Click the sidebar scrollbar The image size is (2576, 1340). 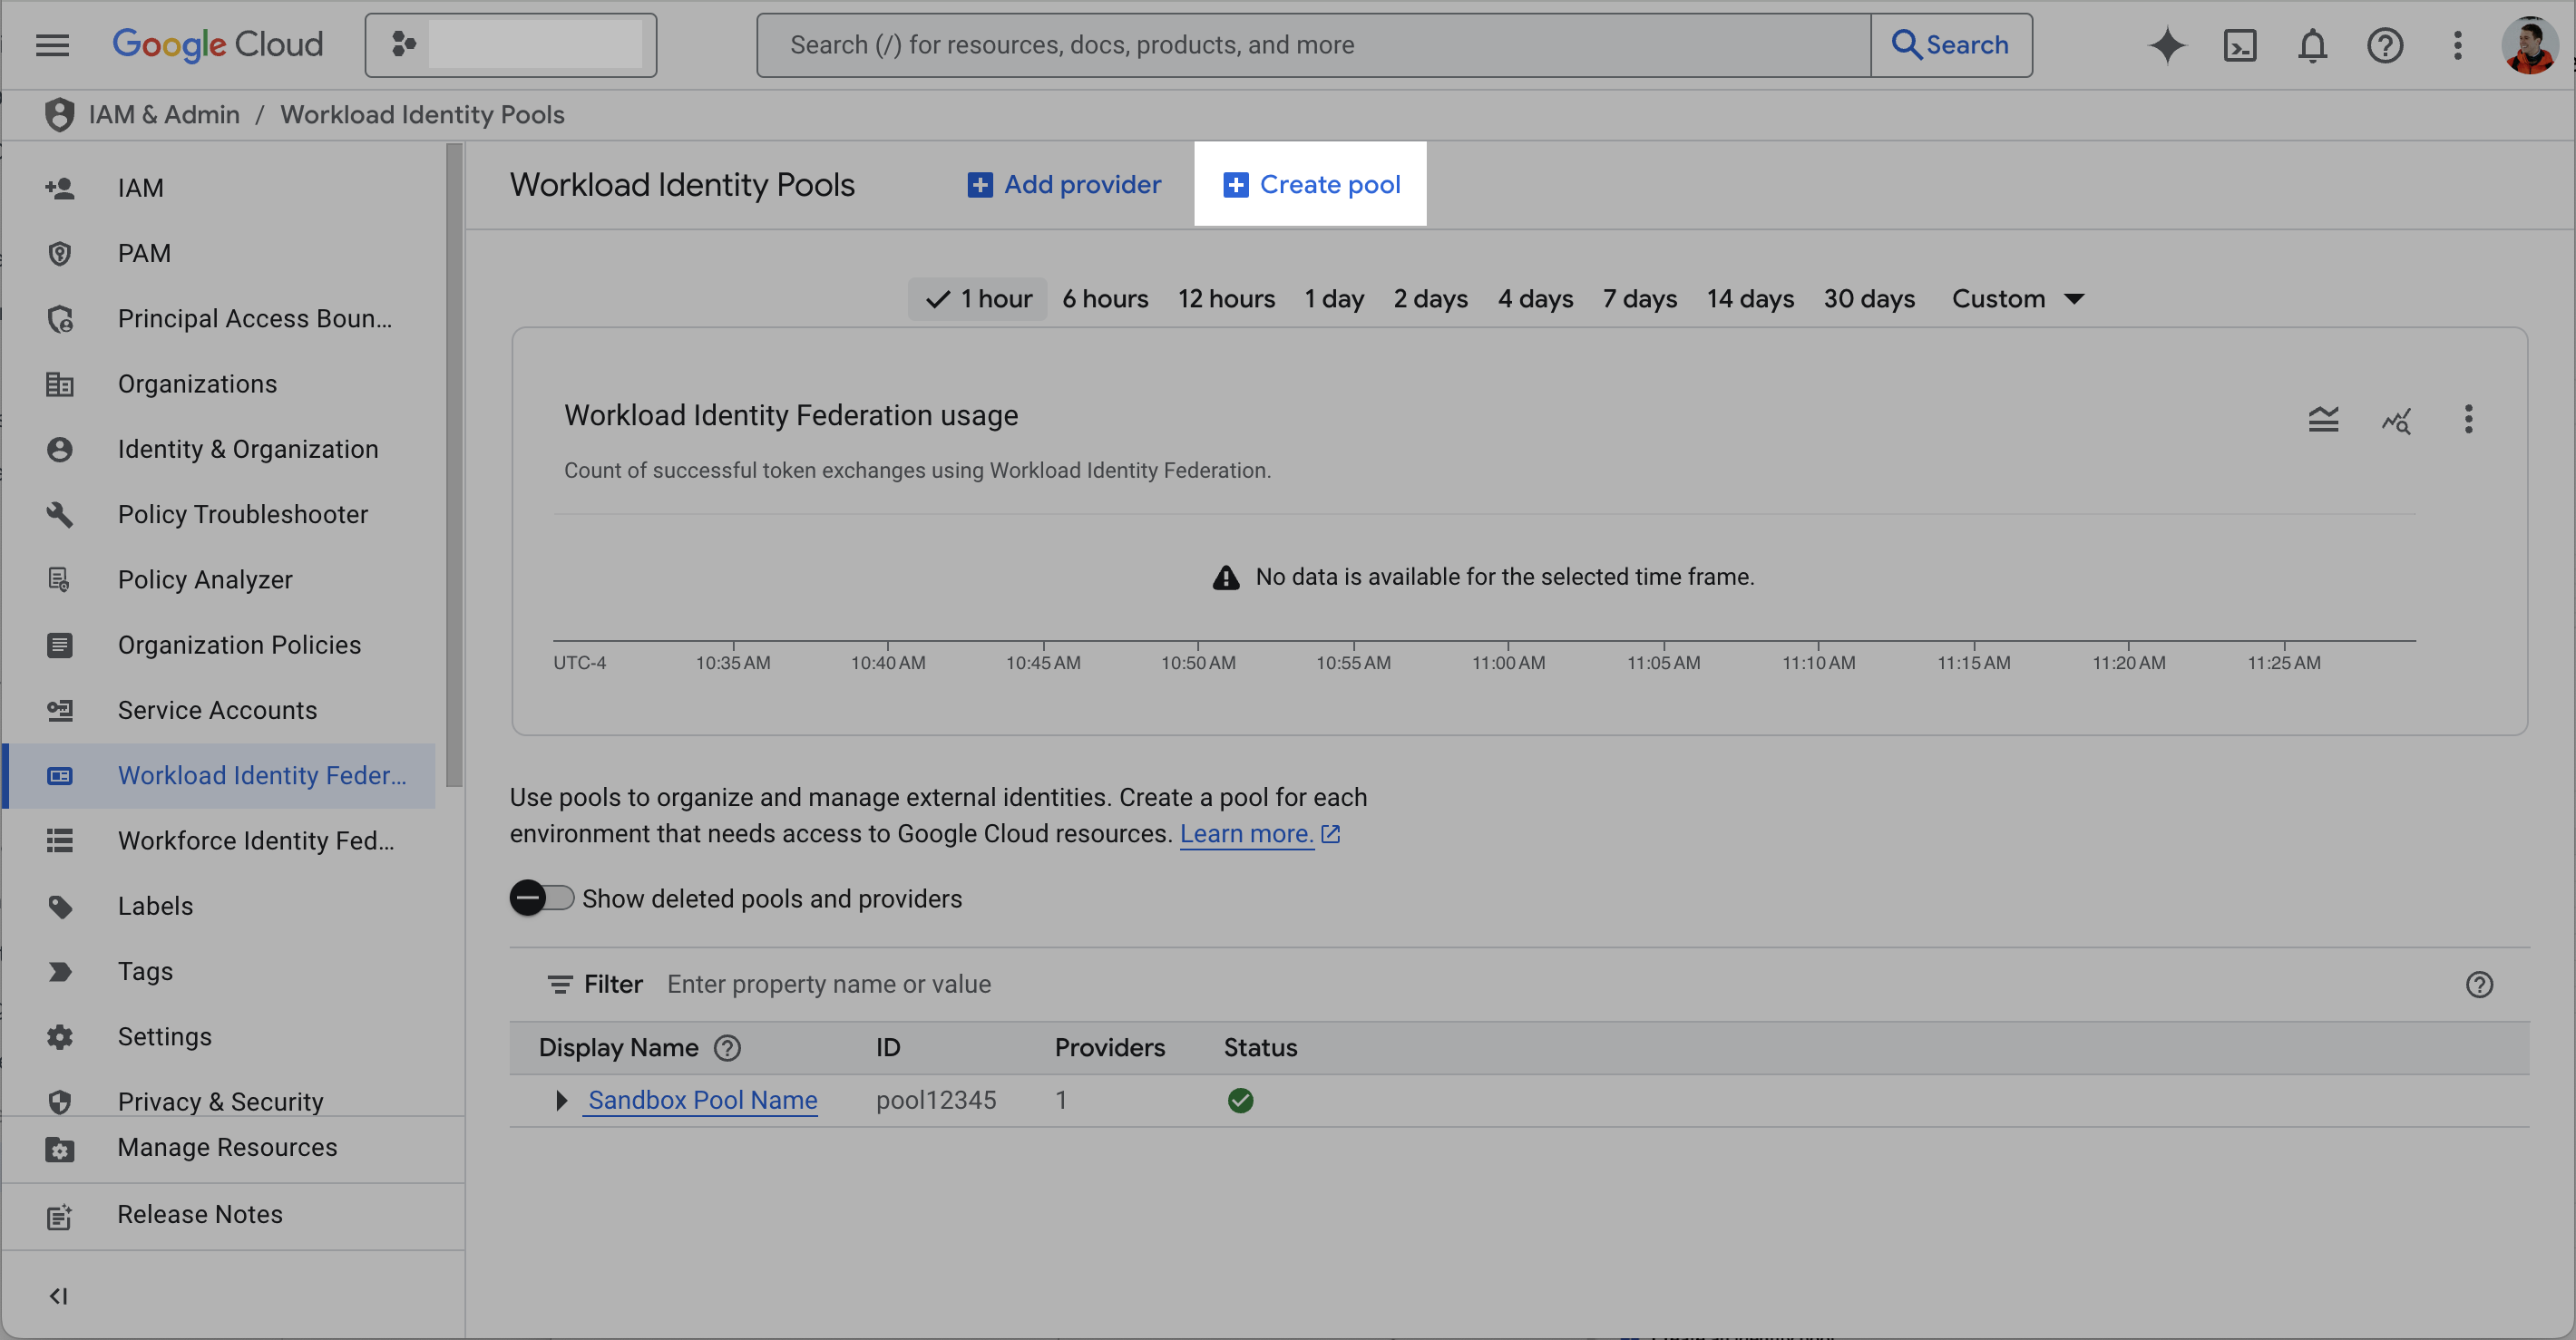coord(454,465)
